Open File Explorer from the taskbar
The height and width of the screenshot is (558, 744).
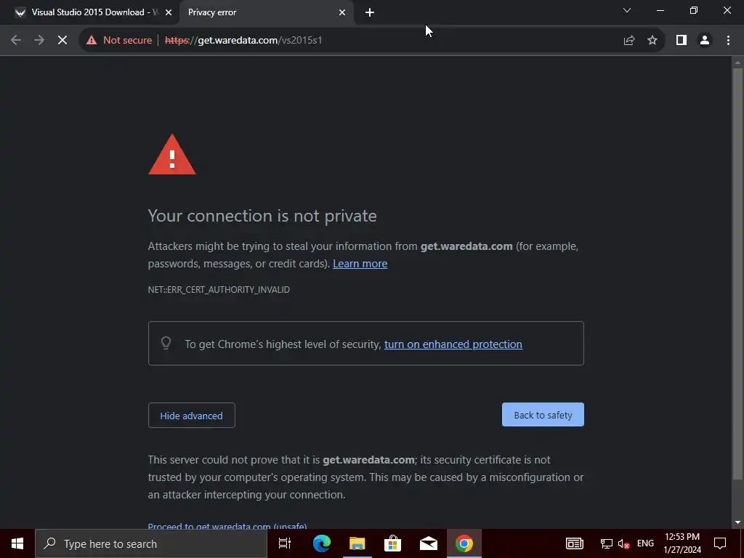click(x=357, y=543)
